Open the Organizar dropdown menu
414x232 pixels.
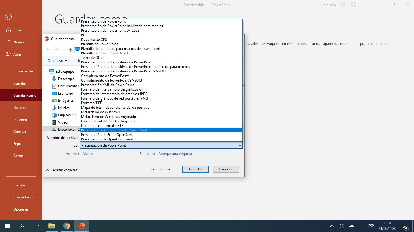57,61
